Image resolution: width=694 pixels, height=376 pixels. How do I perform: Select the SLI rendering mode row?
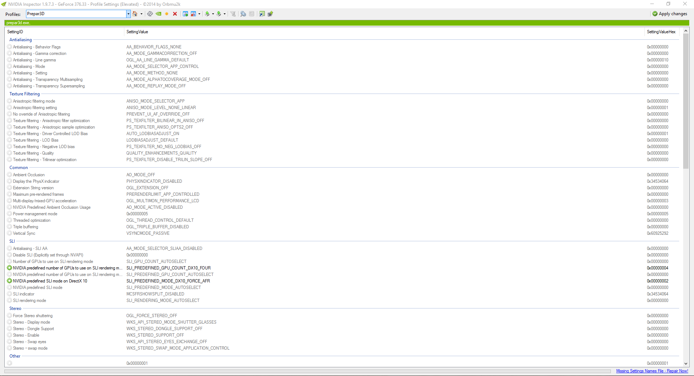pos(343,301)
